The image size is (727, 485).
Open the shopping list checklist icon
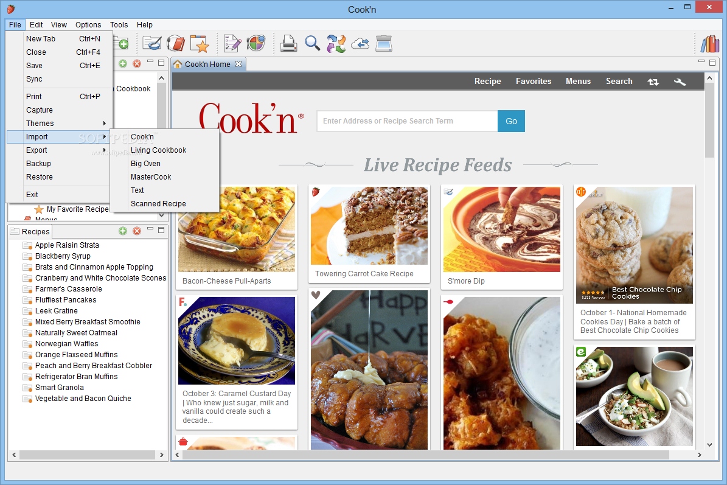[232, 44]
